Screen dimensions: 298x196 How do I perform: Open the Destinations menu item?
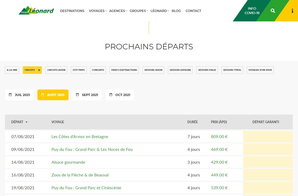point(72,11)
